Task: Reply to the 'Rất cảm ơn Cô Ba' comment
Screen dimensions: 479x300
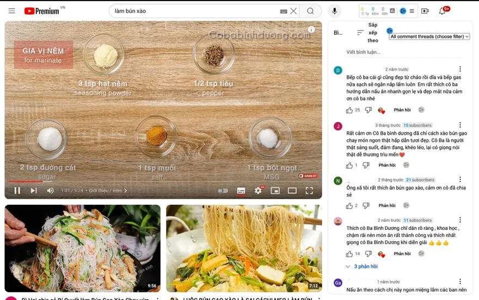Action: pos(387,165)
